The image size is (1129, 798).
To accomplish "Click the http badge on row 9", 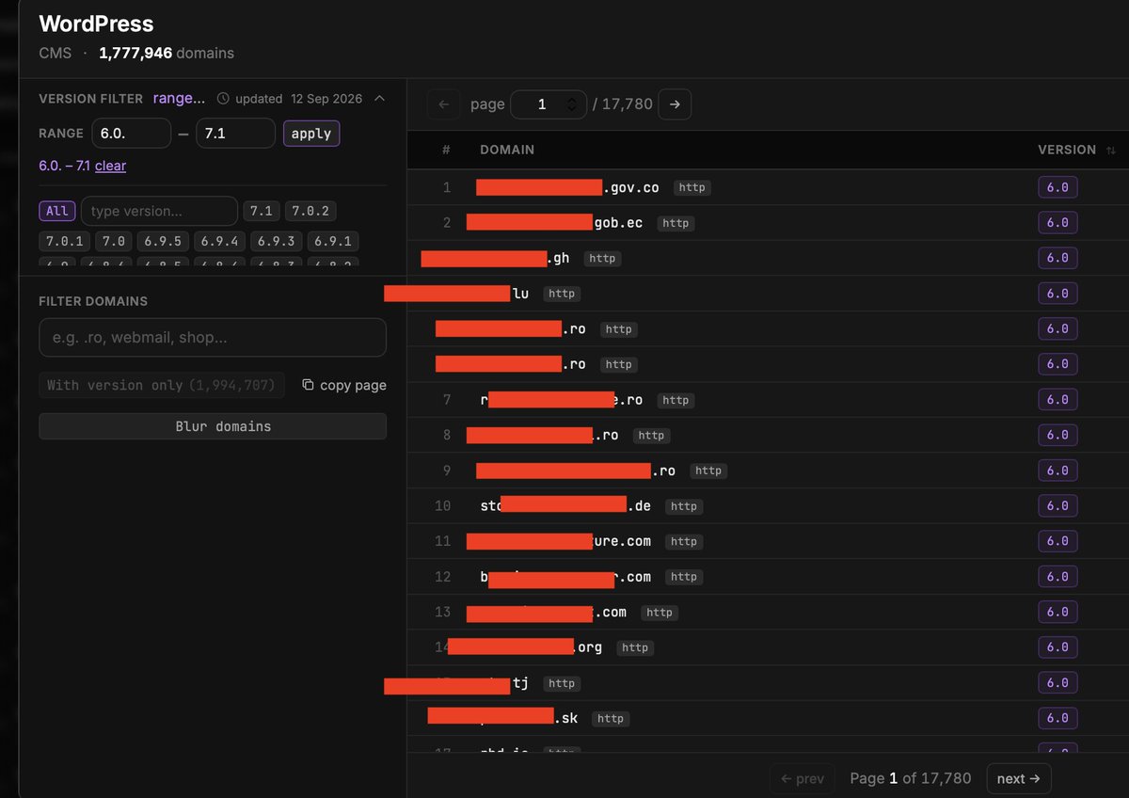I will 708,471.
